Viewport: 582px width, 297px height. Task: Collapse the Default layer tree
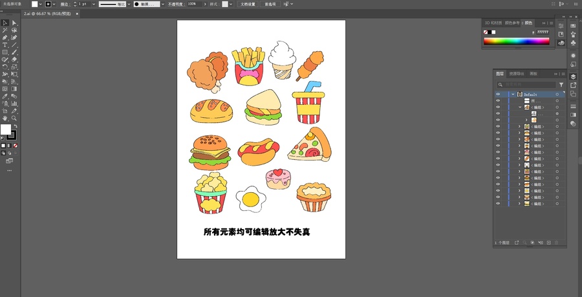pos(513,94)
